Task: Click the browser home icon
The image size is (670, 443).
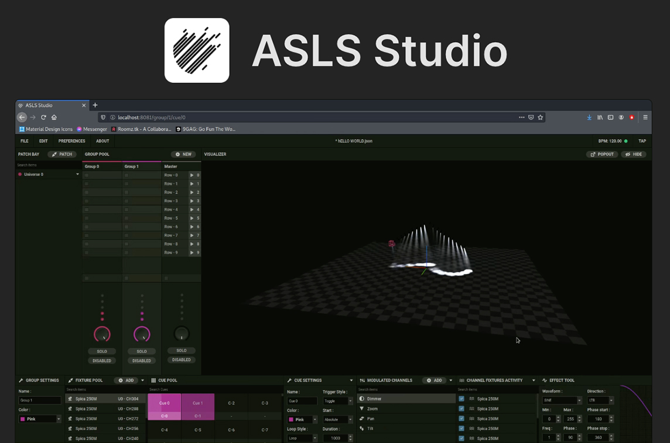Action: coord(54,117)
